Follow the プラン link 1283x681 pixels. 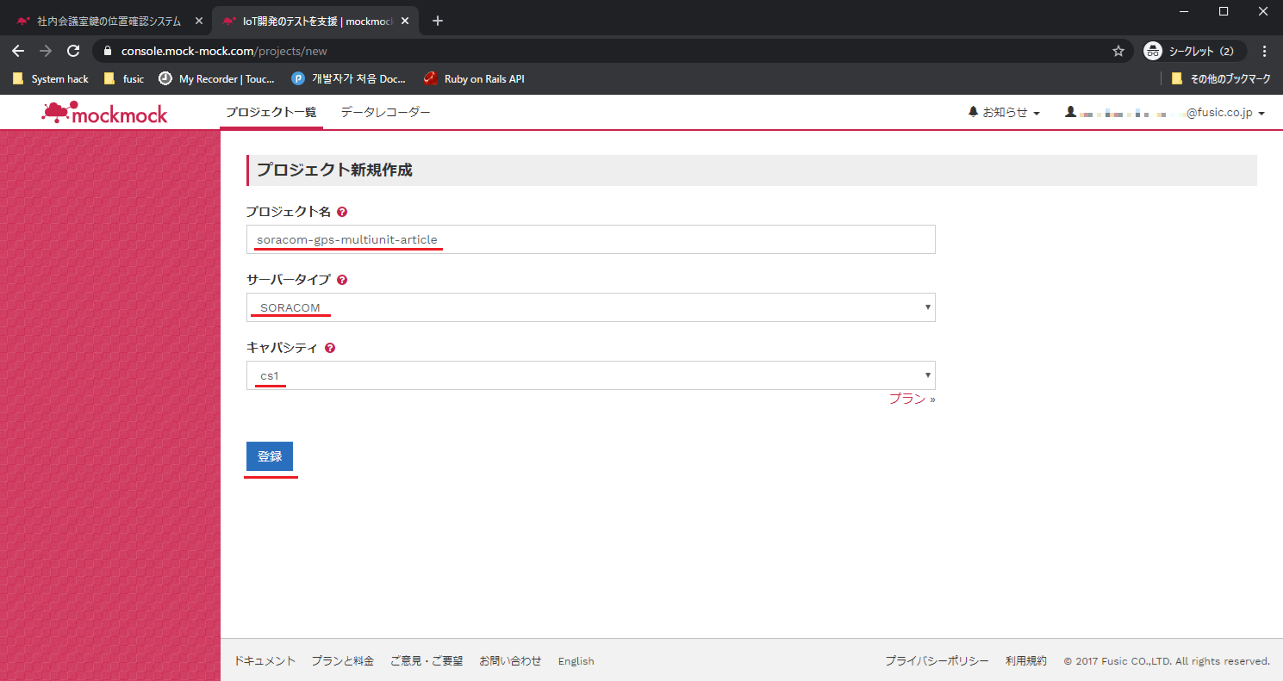pyautogui.click(x=907, y=399)
